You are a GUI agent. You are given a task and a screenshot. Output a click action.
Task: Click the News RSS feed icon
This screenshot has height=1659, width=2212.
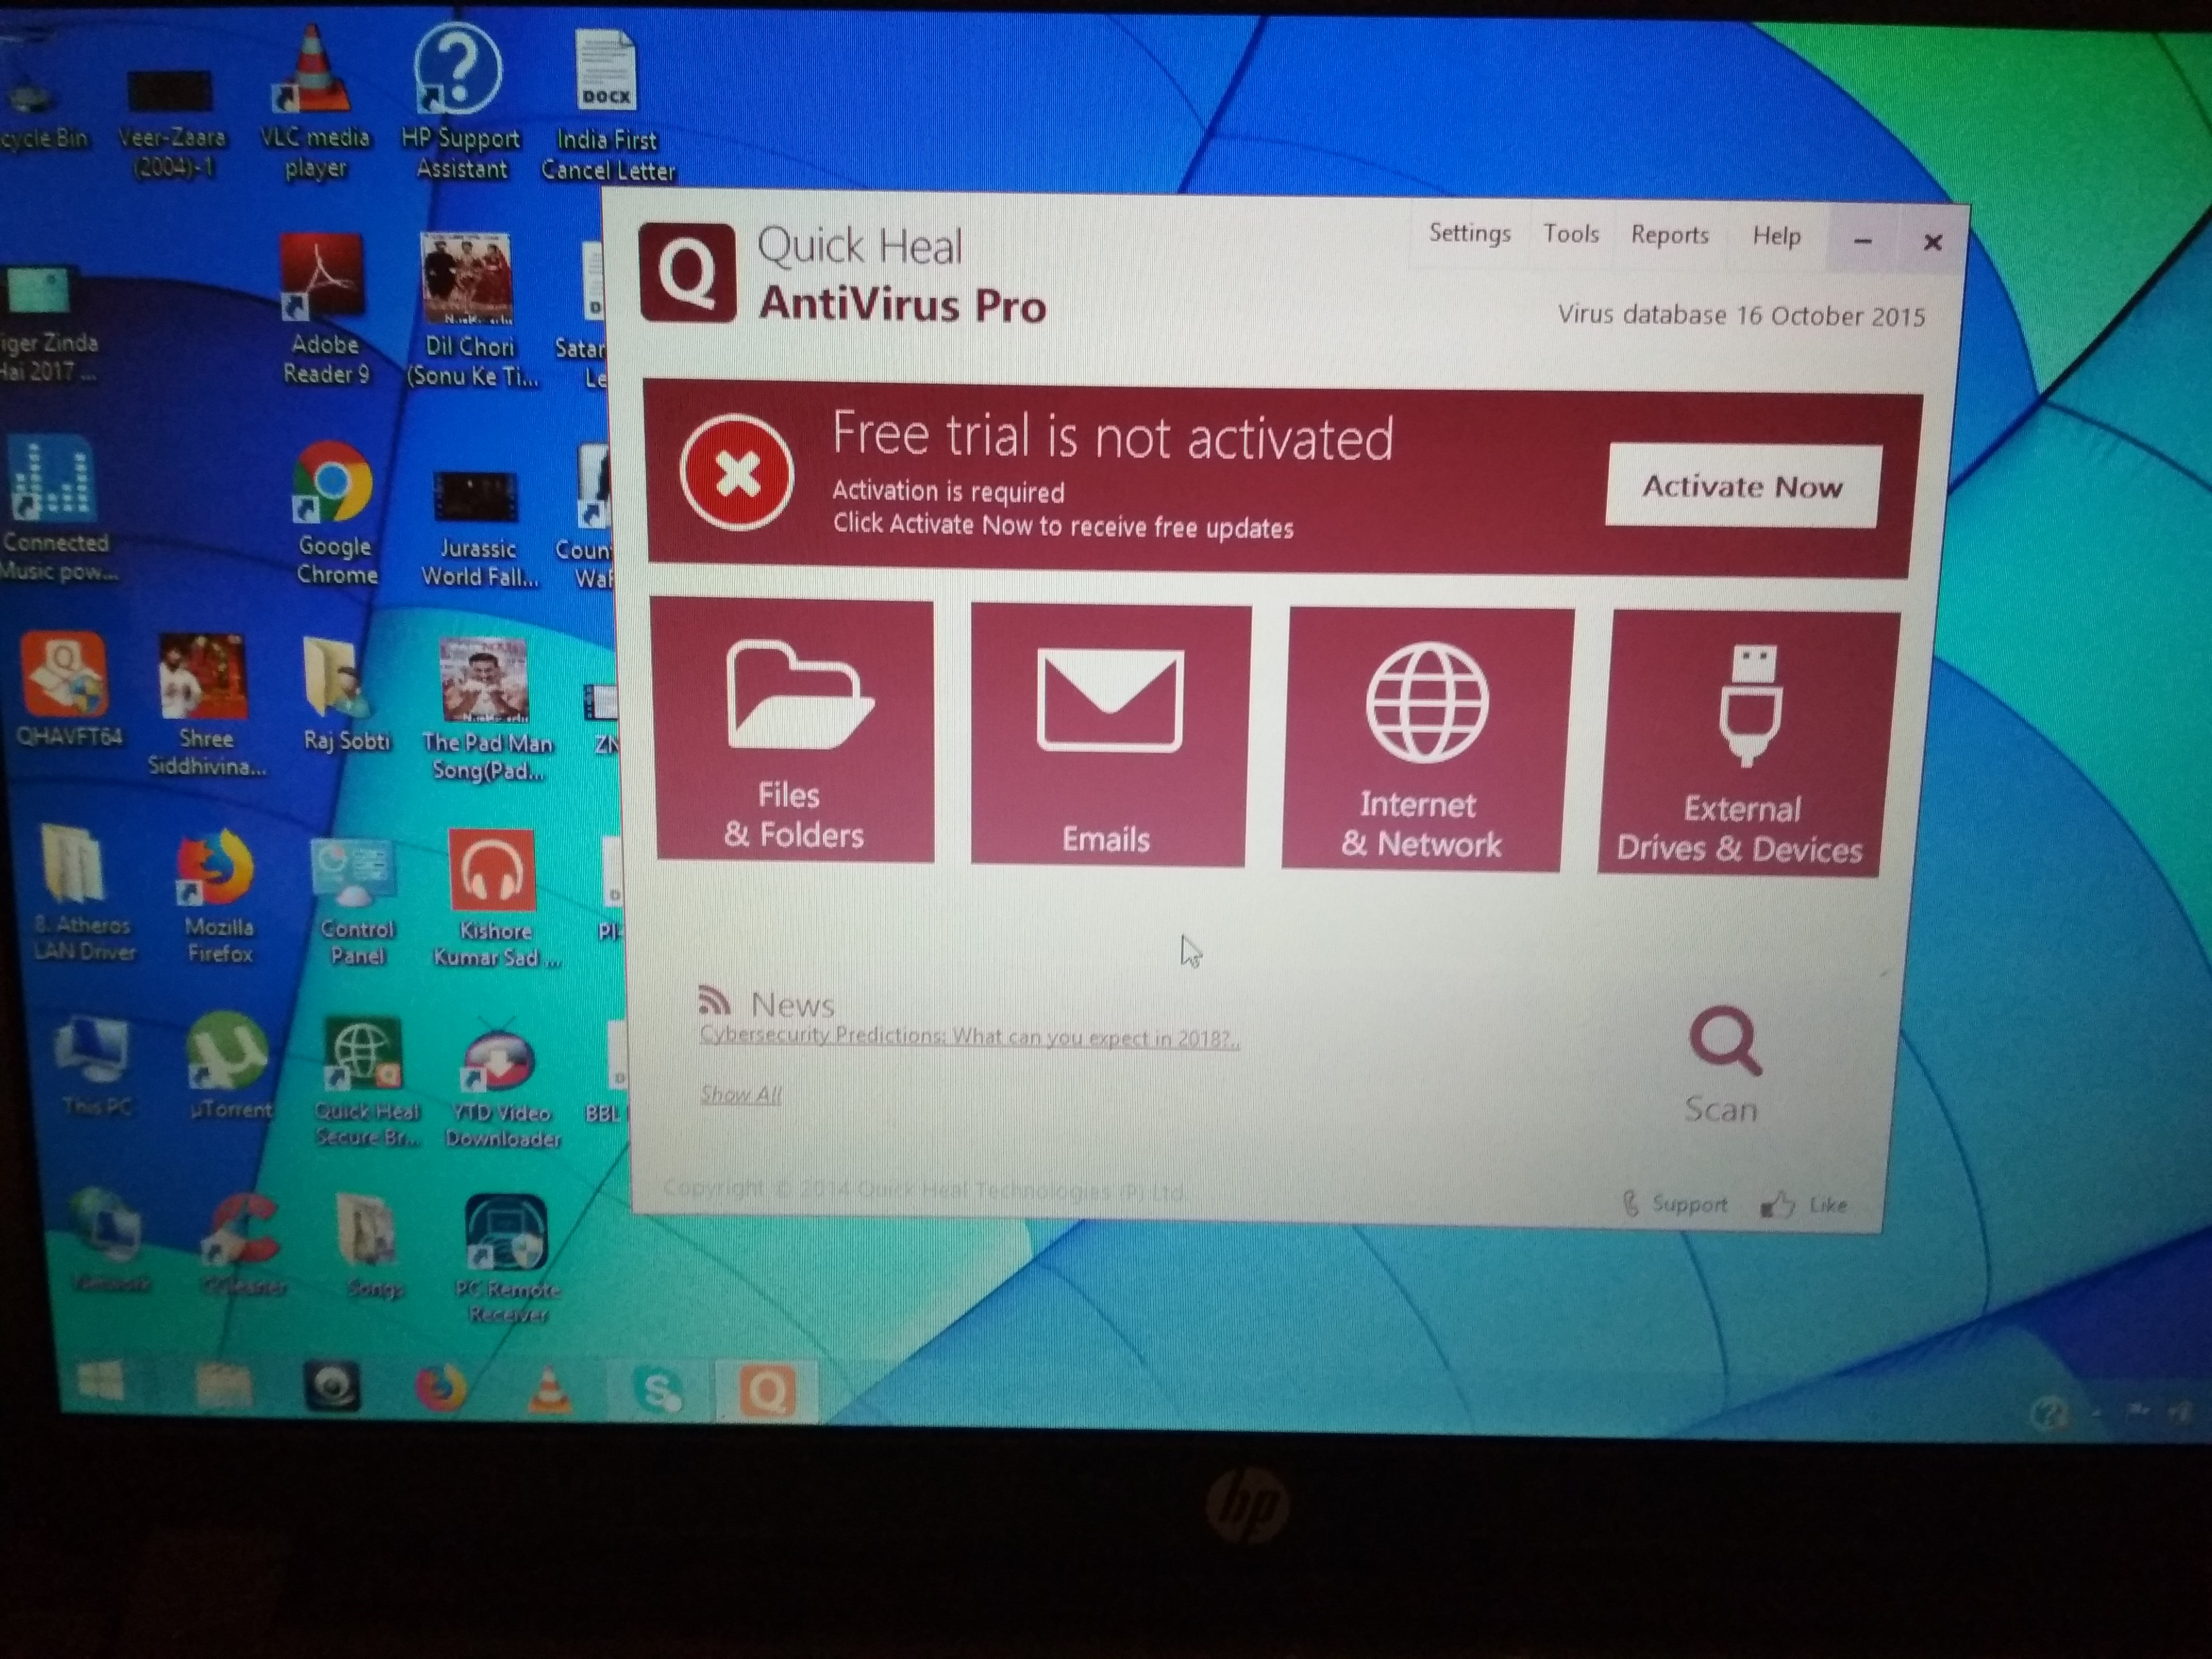714,1000
